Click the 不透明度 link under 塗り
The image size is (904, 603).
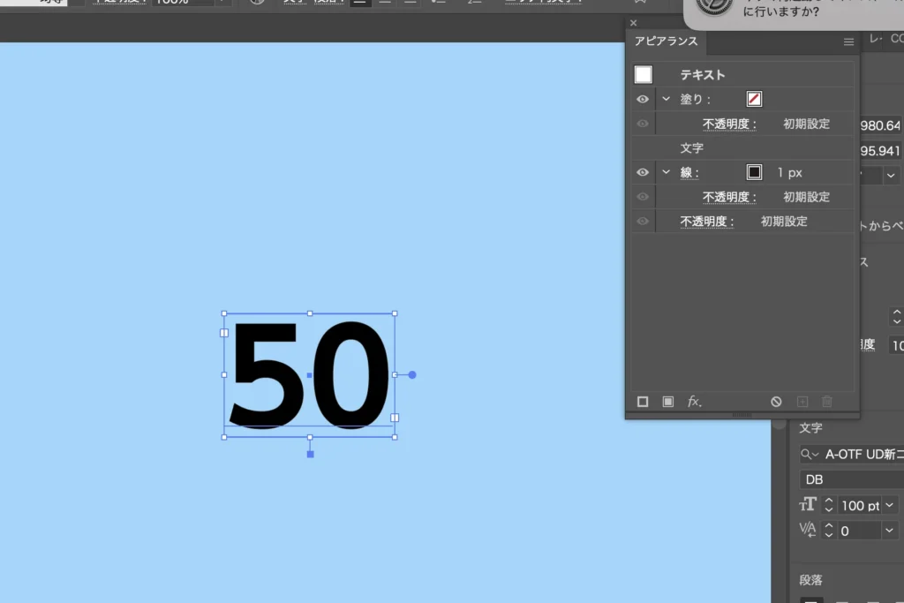click(x=729, y=124)
